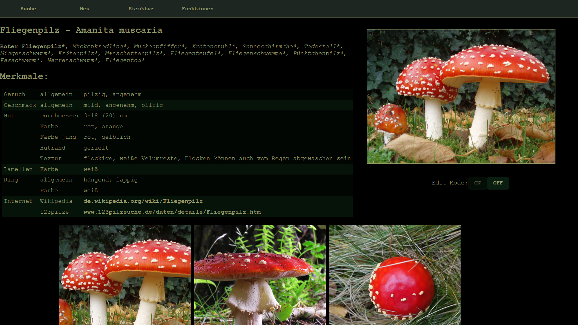Click the synonym Mückenkredling

(99, 46)
